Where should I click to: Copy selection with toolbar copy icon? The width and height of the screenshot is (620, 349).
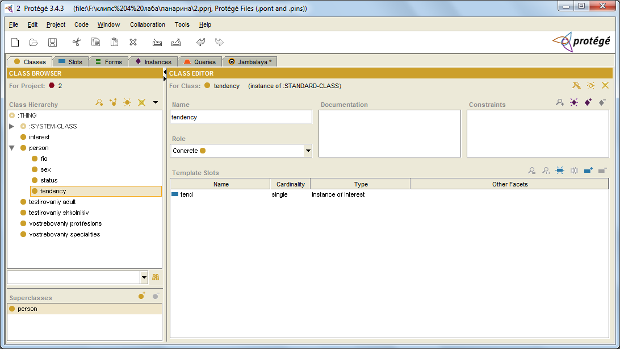95,42
